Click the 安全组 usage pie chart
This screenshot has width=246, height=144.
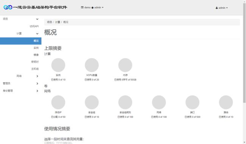coord(92,102)
